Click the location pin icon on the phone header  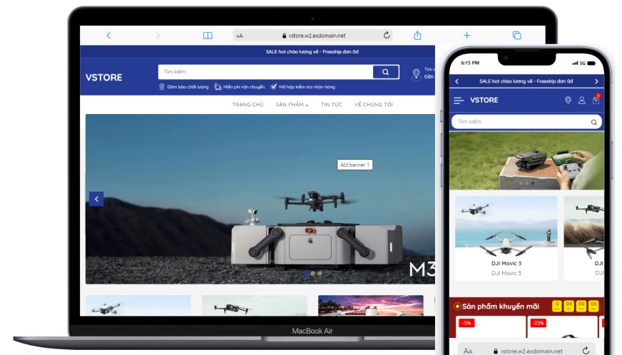568,101
